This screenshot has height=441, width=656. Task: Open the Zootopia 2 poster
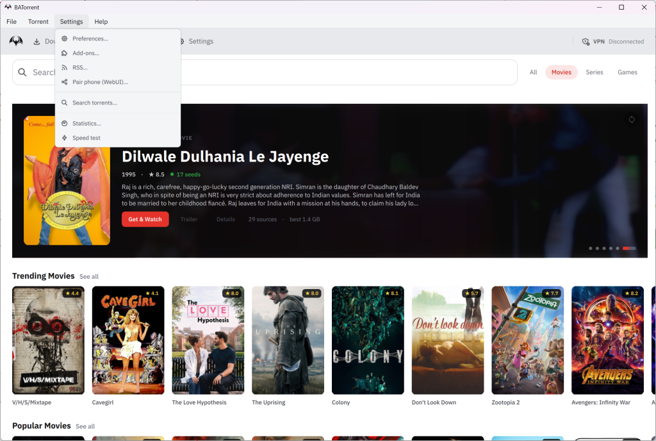(528, 340)
